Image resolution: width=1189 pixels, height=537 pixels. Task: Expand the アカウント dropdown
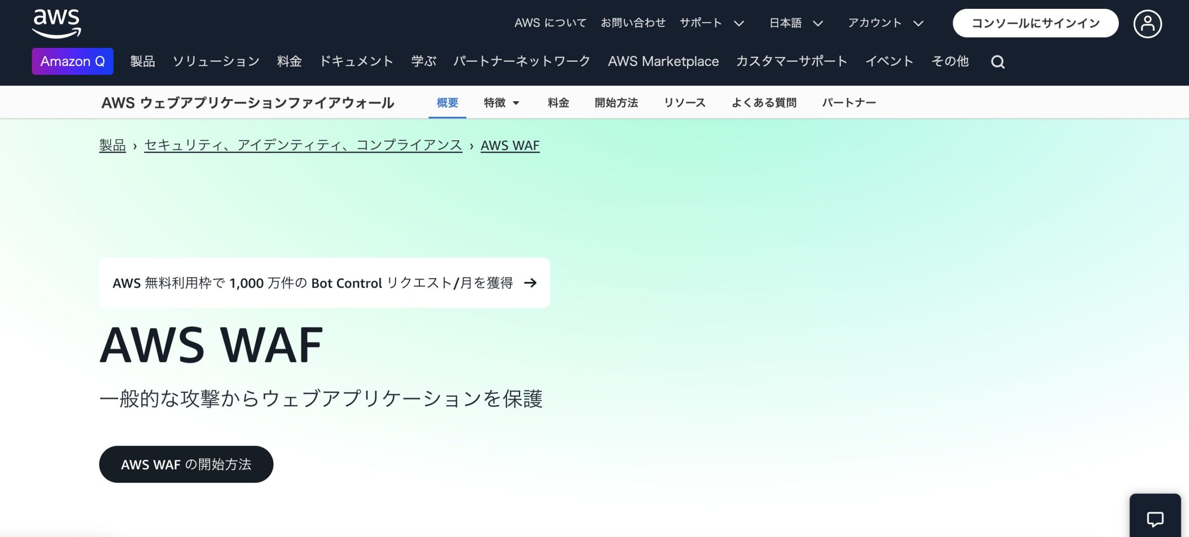[886, 23]
